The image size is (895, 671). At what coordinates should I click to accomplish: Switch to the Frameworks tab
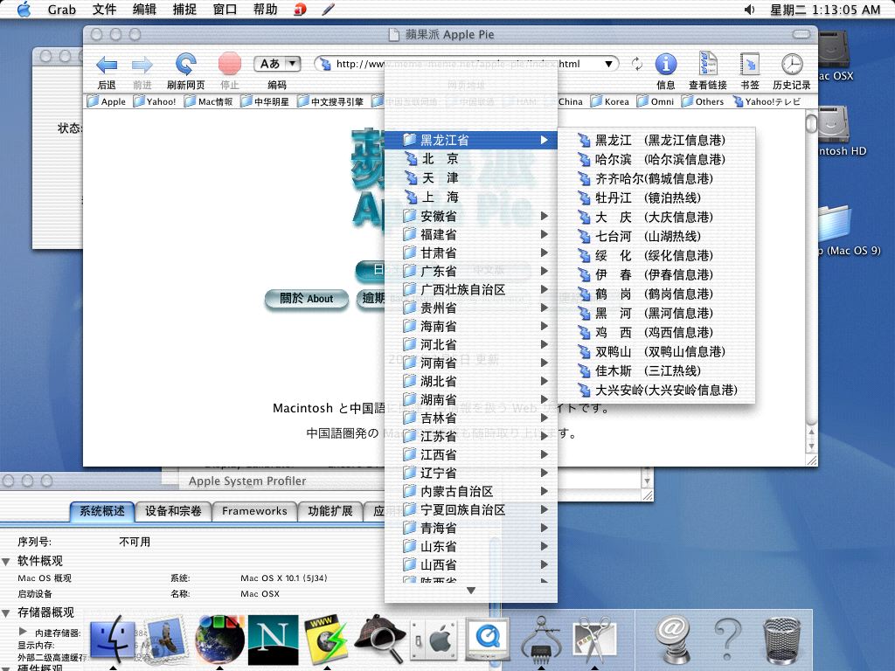[x=254, y=511]
